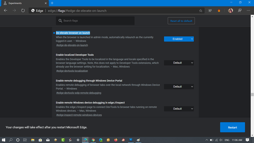Image resolution: width=254 pixels, height=143 pixels.
Task: Open the Default dropdown for Enable localized Developer Tools
Action: pyautogui.click(x=179, y=63)
